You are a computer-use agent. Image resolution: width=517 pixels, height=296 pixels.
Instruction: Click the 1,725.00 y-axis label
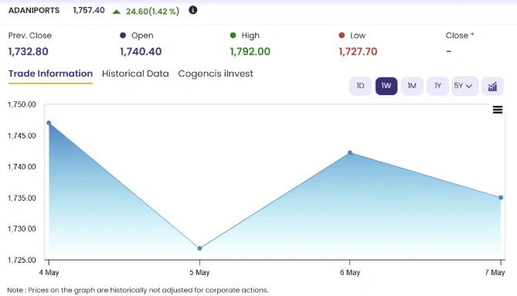(x=22, y=260)
